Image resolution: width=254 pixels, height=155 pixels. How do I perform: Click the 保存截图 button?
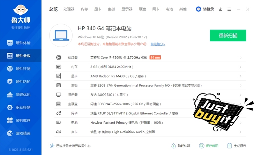click(x=209, y=146)
